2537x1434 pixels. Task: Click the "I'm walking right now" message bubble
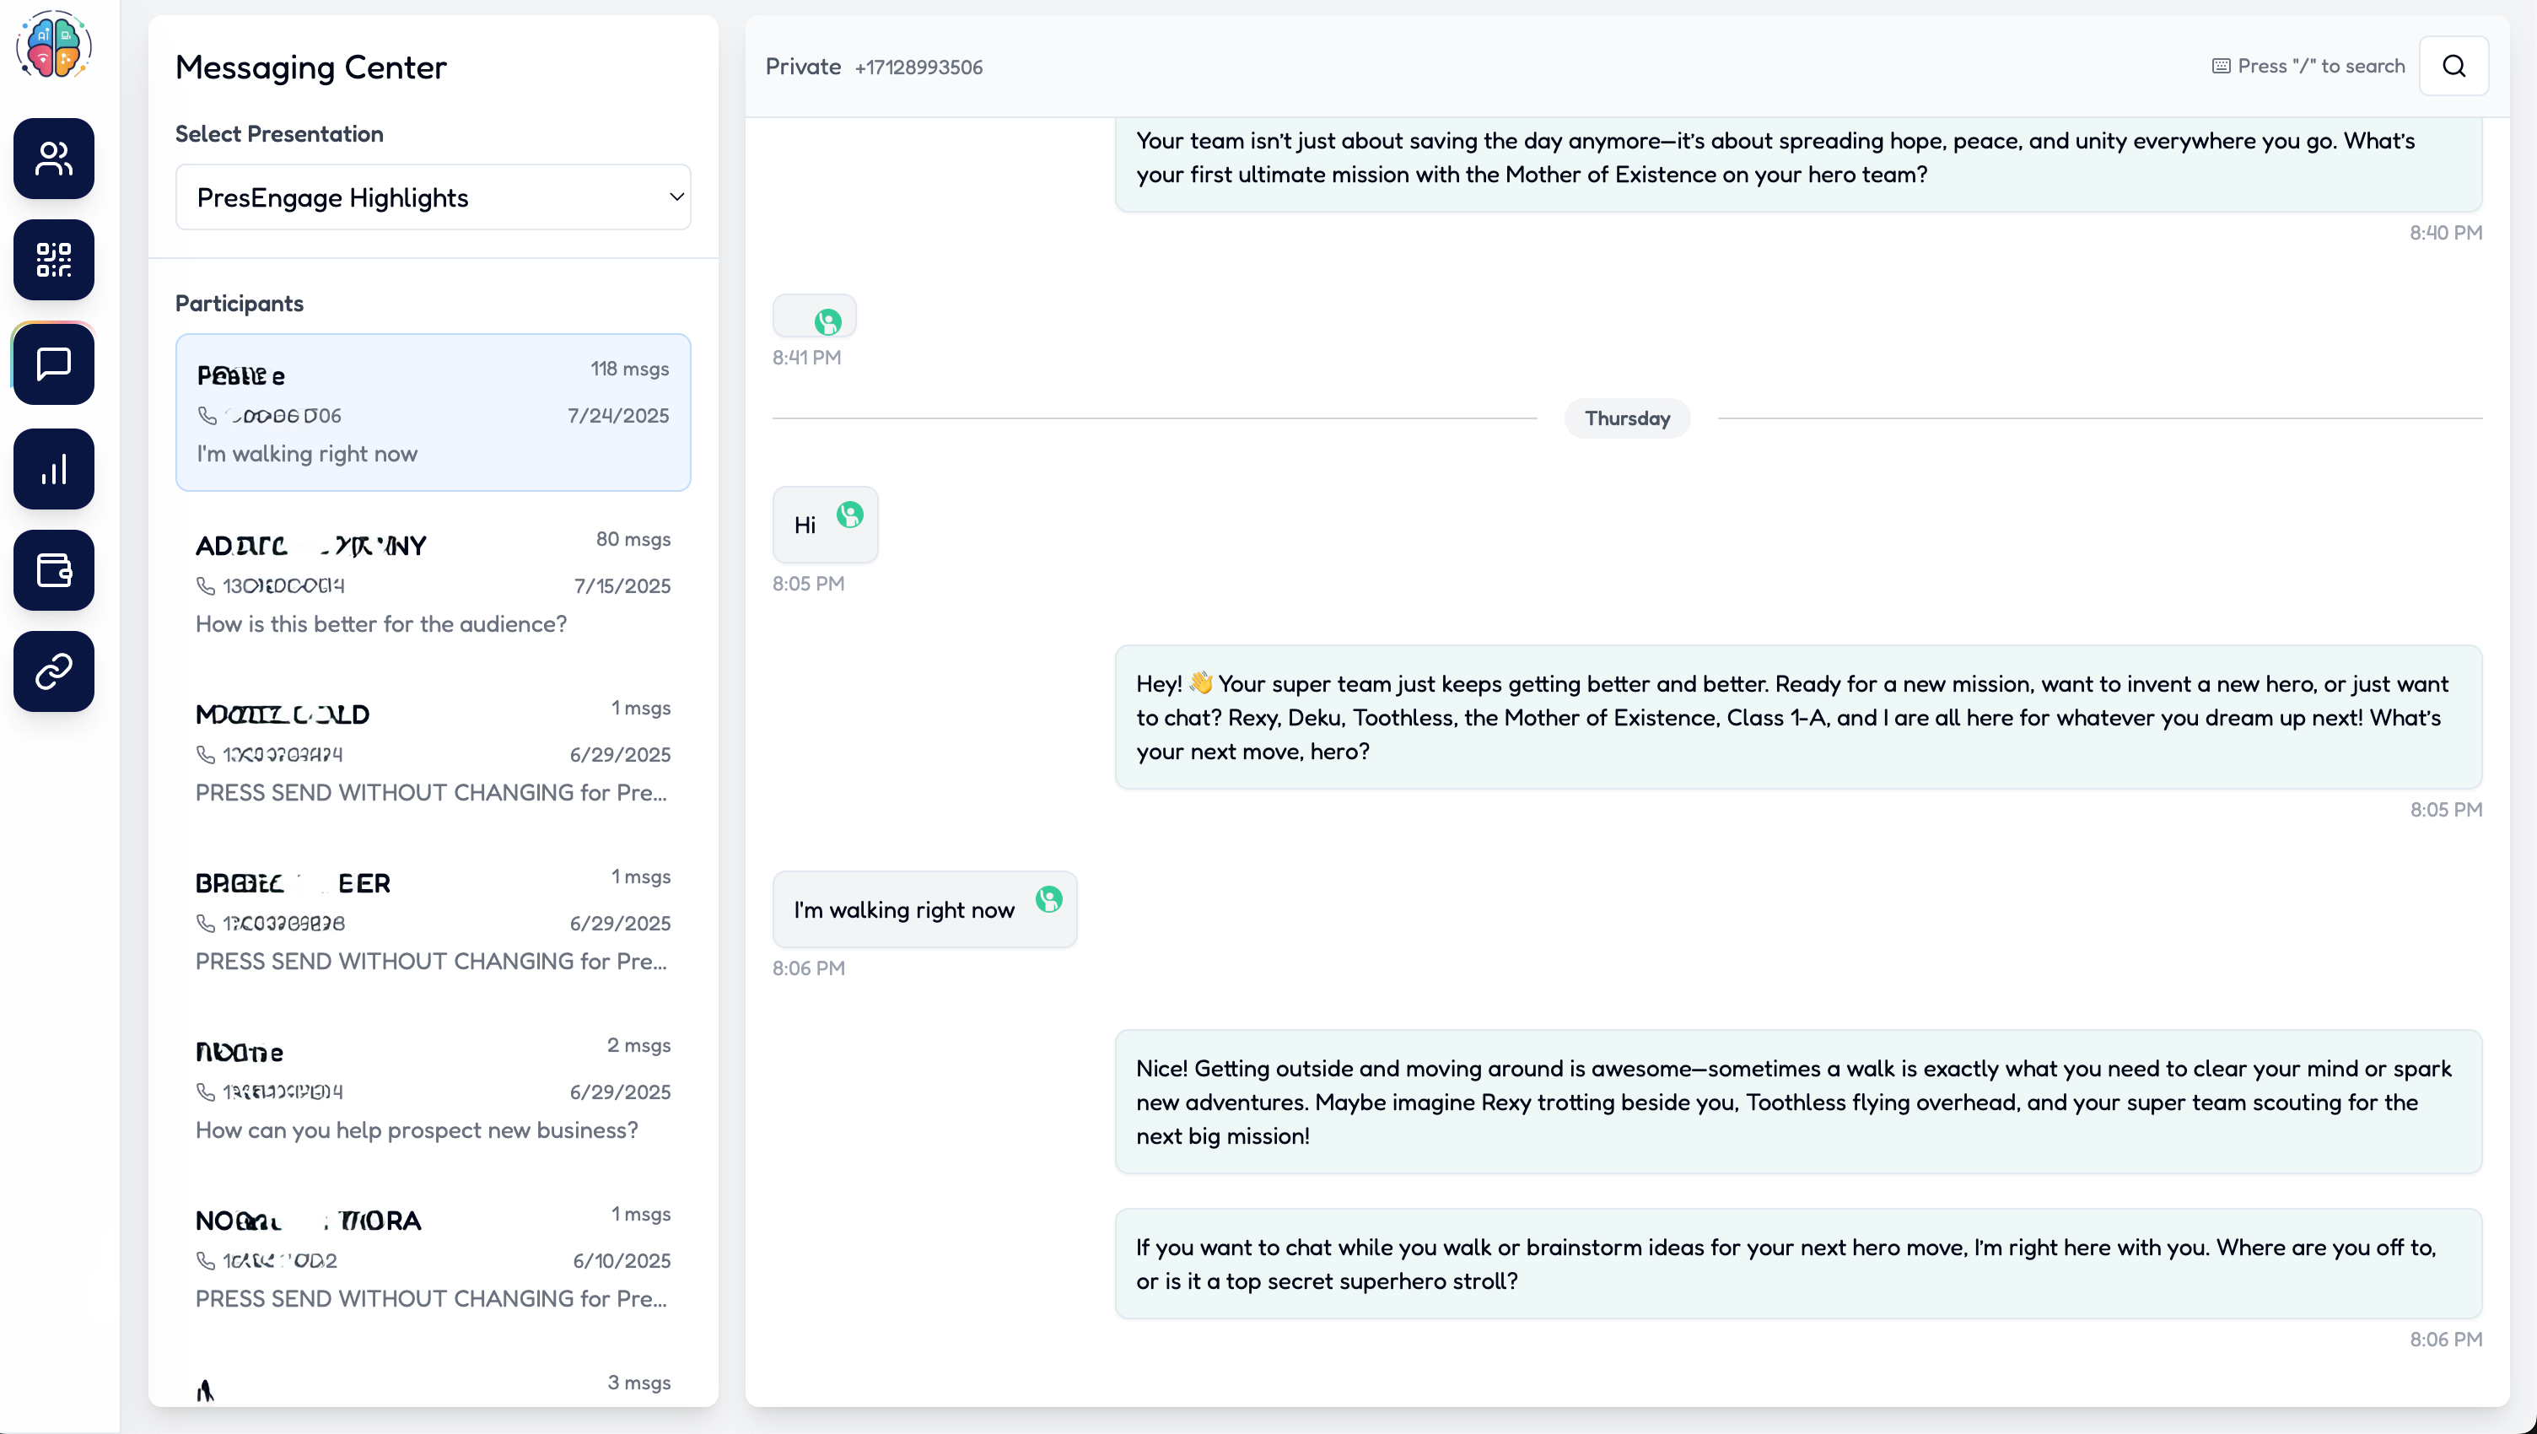click(903, 910)
